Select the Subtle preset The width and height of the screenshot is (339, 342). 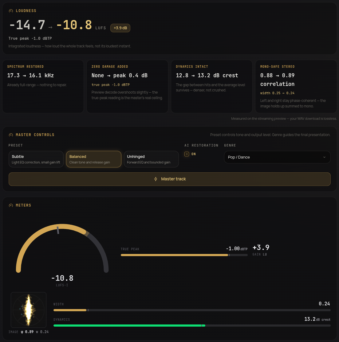[x=36, y=159]
